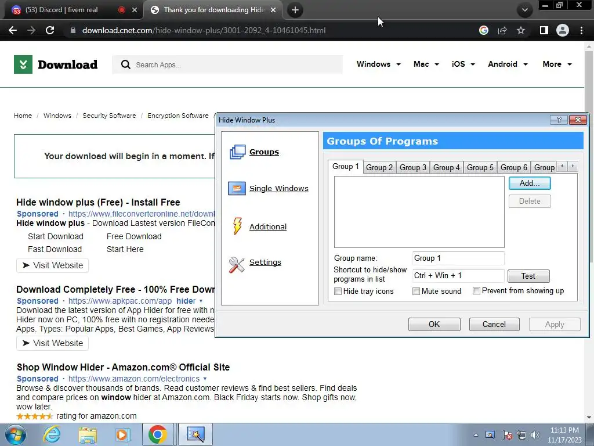The image size is (594, 446).
Task: Open the Additional lightning bolt icon
Action: click(237, 226)
